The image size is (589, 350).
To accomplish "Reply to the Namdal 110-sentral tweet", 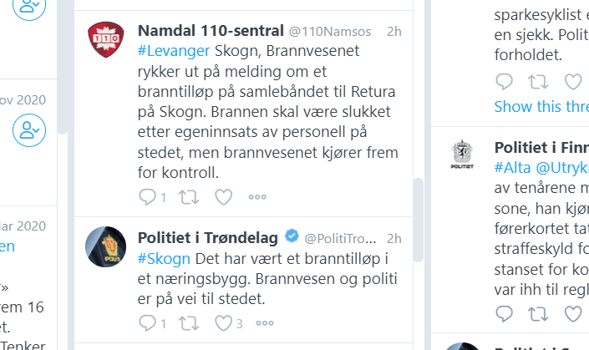I will (x=147, y=197).
